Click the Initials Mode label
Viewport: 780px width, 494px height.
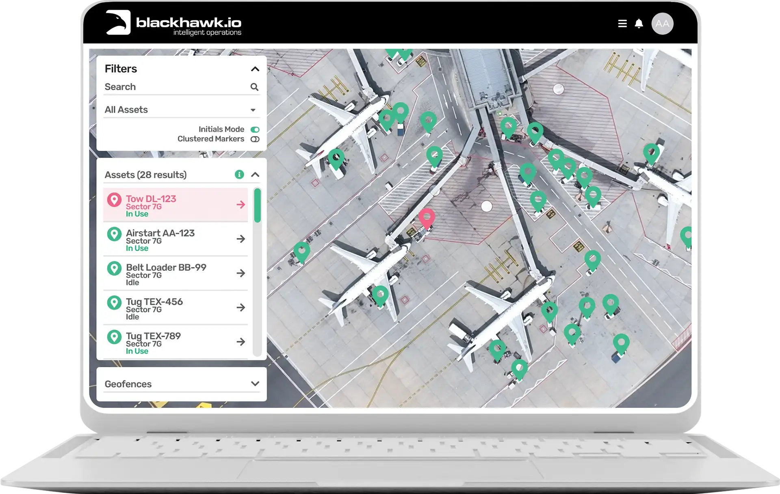tap(221, 129)
